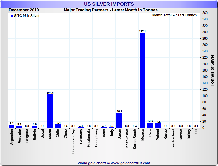Click the 104.6 value label
This screenshot has width=218, height=166.
pos(50,93)
